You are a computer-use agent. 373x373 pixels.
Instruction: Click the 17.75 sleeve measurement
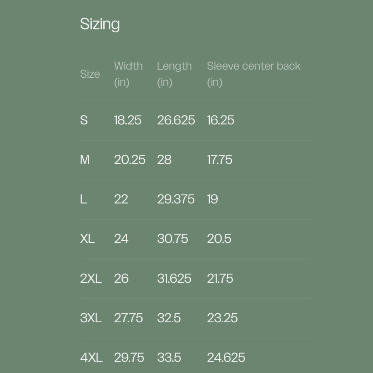219,160
